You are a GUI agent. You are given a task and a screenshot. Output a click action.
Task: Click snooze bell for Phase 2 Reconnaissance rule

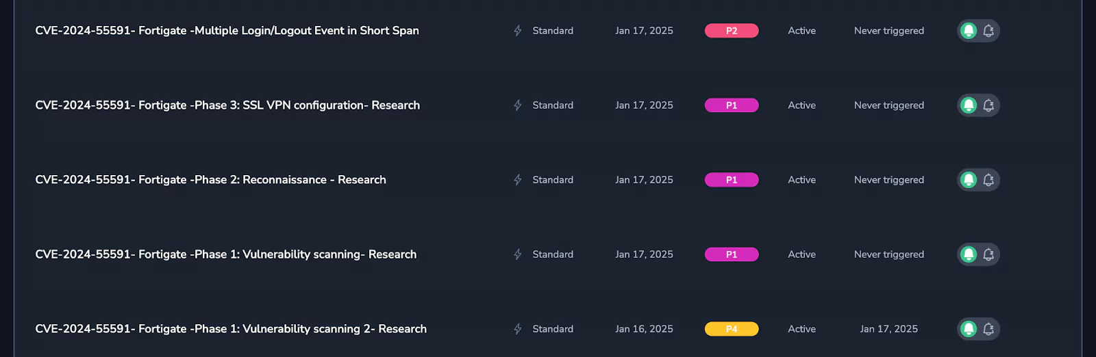pyautogui.click(x=988, y=180)
